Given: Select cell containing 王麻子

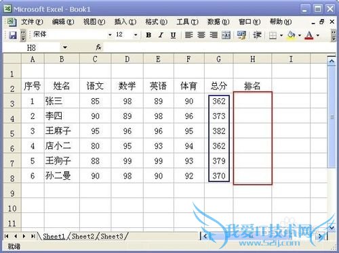Looking at the screenshot, I should point(62,131).
